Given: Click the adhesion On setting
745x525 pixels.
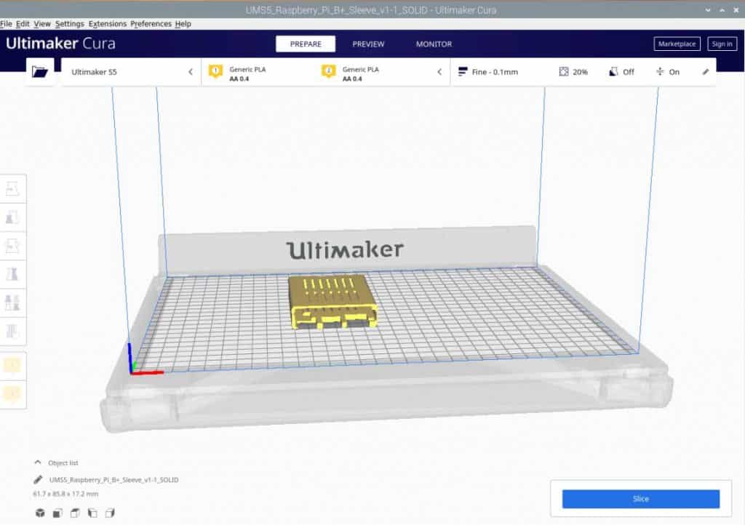Looking at the screenshot, I should click(x=668, y=72).
